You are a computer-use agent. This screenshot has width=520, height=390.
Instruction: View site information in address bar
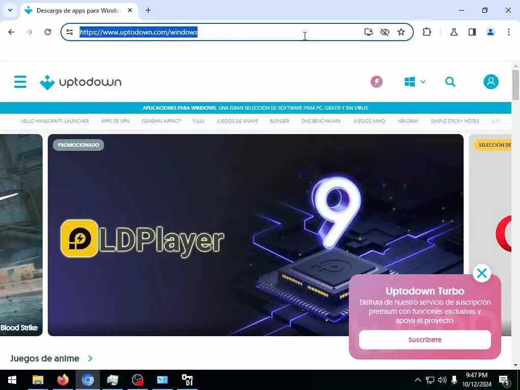(x=70, y=32)
